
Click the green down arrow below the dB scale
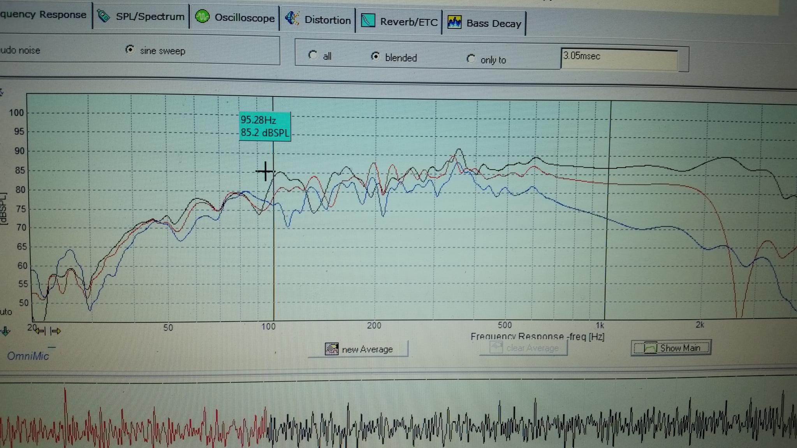click(x=5, y=332)
